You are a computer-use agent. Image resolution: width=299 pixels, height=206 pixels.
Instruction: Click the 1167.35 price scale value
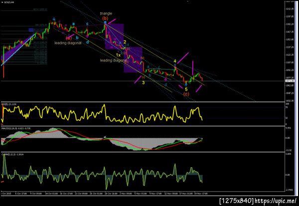pos(290,32)
